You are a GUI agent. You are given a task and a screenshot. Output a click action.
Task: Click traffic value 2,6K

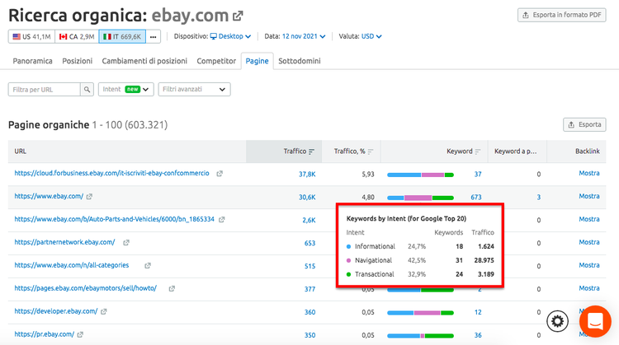tap(309, 220)
